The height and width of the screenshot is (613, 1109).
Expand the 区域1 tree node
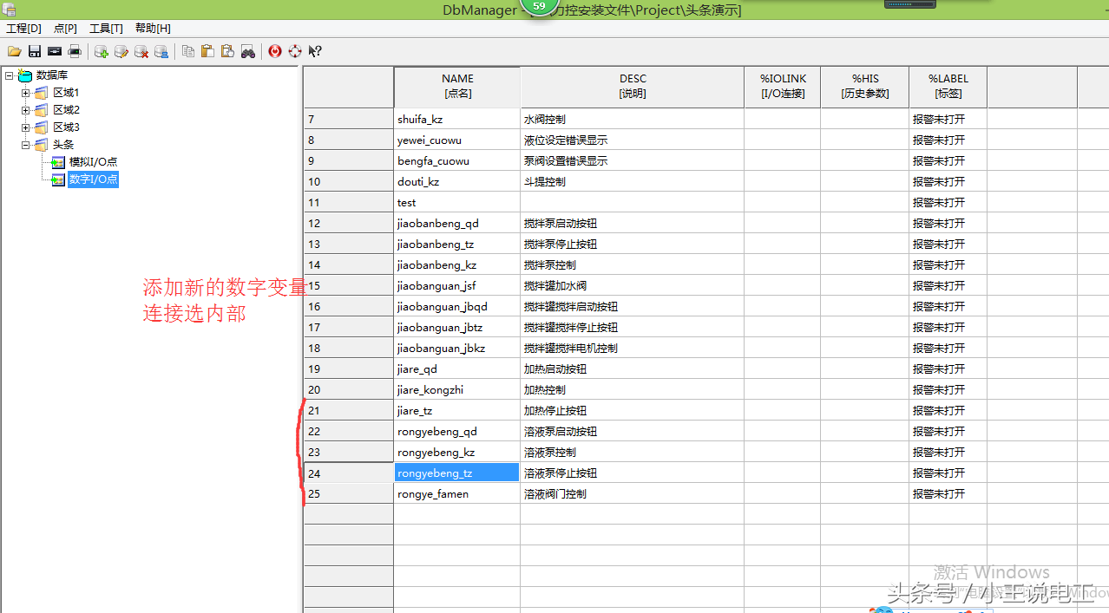coord(26,93)
